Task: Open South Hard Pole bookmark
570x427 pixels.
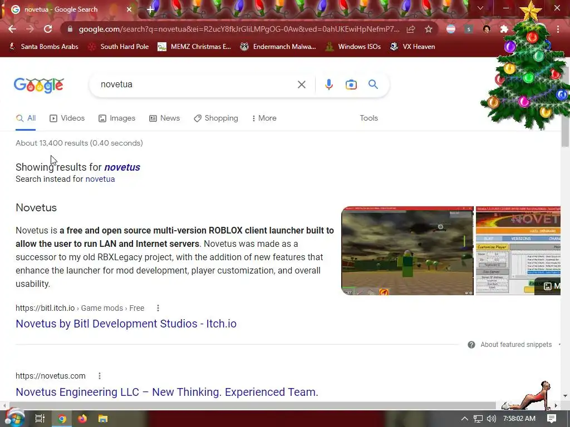Action: pyautogui.click(x=119, y=47)
